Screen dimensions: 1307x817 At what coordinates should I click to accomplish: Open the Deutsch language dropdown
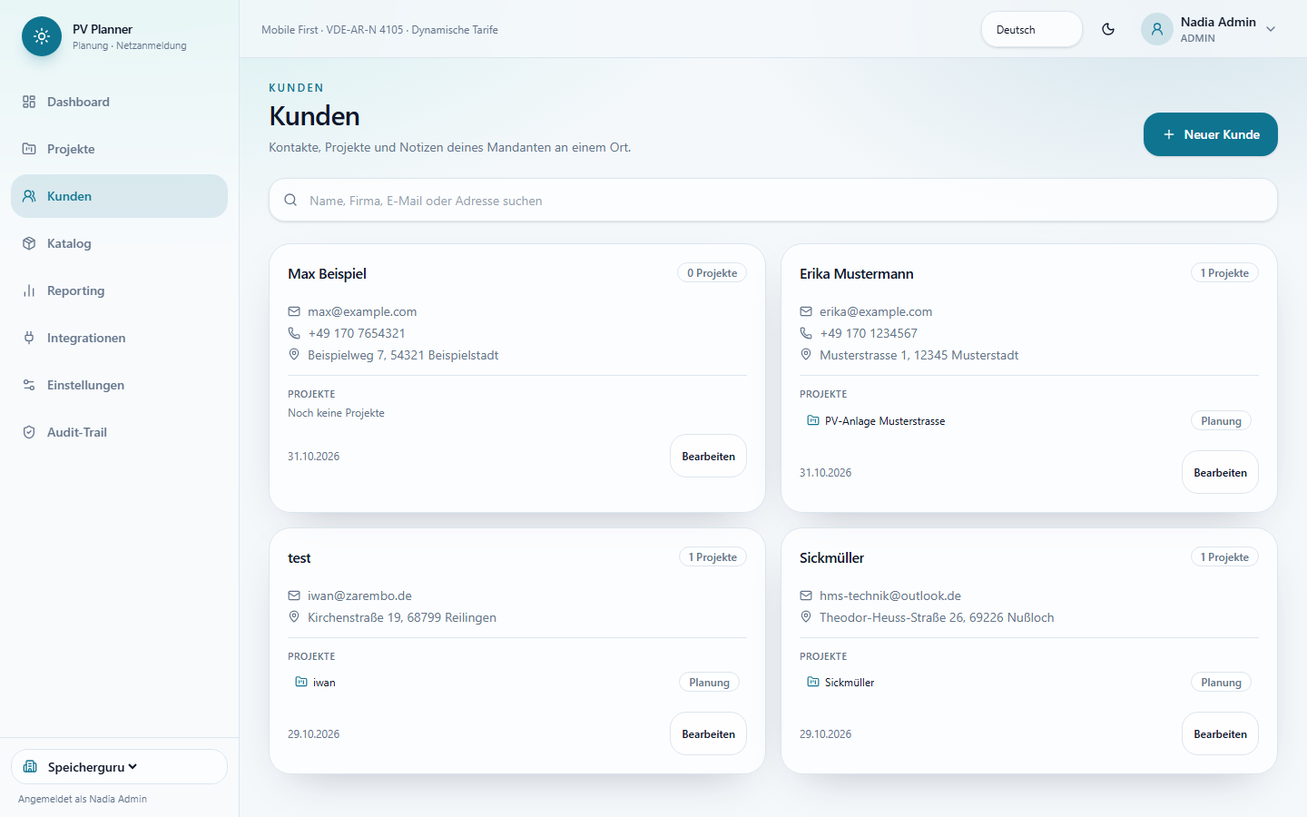pyautogui.click(x=1032, y=29)
